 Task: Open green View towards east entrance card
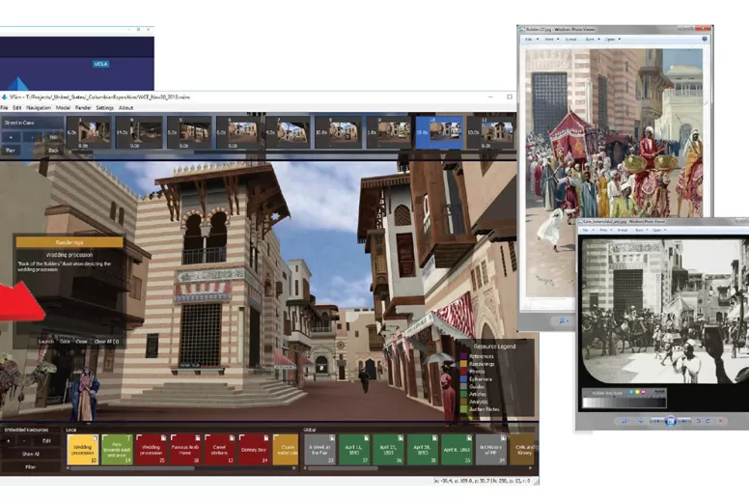pos(117,450)
